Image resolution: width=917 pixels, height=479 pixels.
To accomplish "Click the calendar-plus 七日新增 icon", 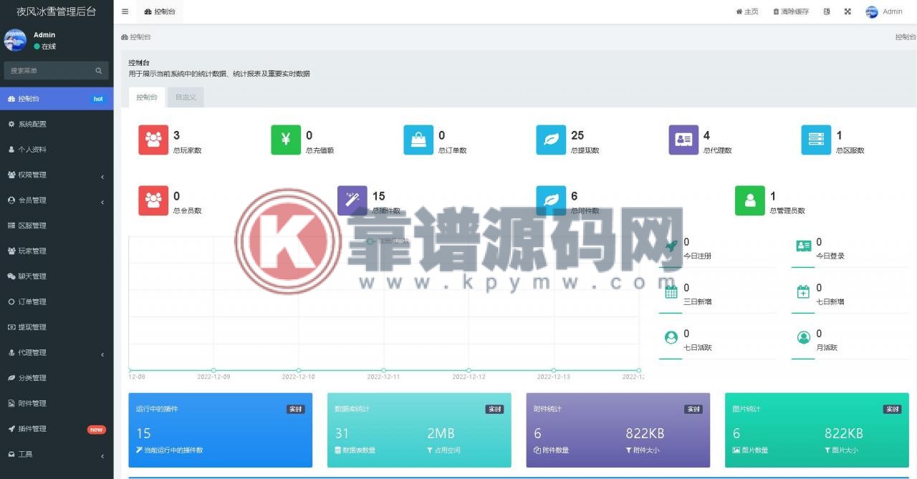I will 804,291.
